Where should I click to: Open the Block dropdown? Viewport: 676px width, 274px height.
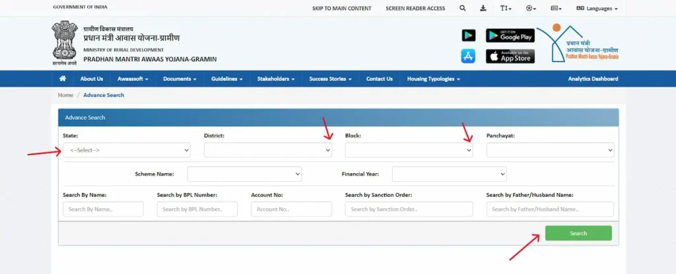click(x=409, y=150)
